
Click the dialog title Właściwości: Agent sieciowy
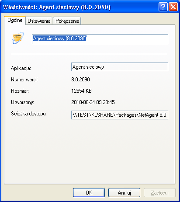point(57,7)
